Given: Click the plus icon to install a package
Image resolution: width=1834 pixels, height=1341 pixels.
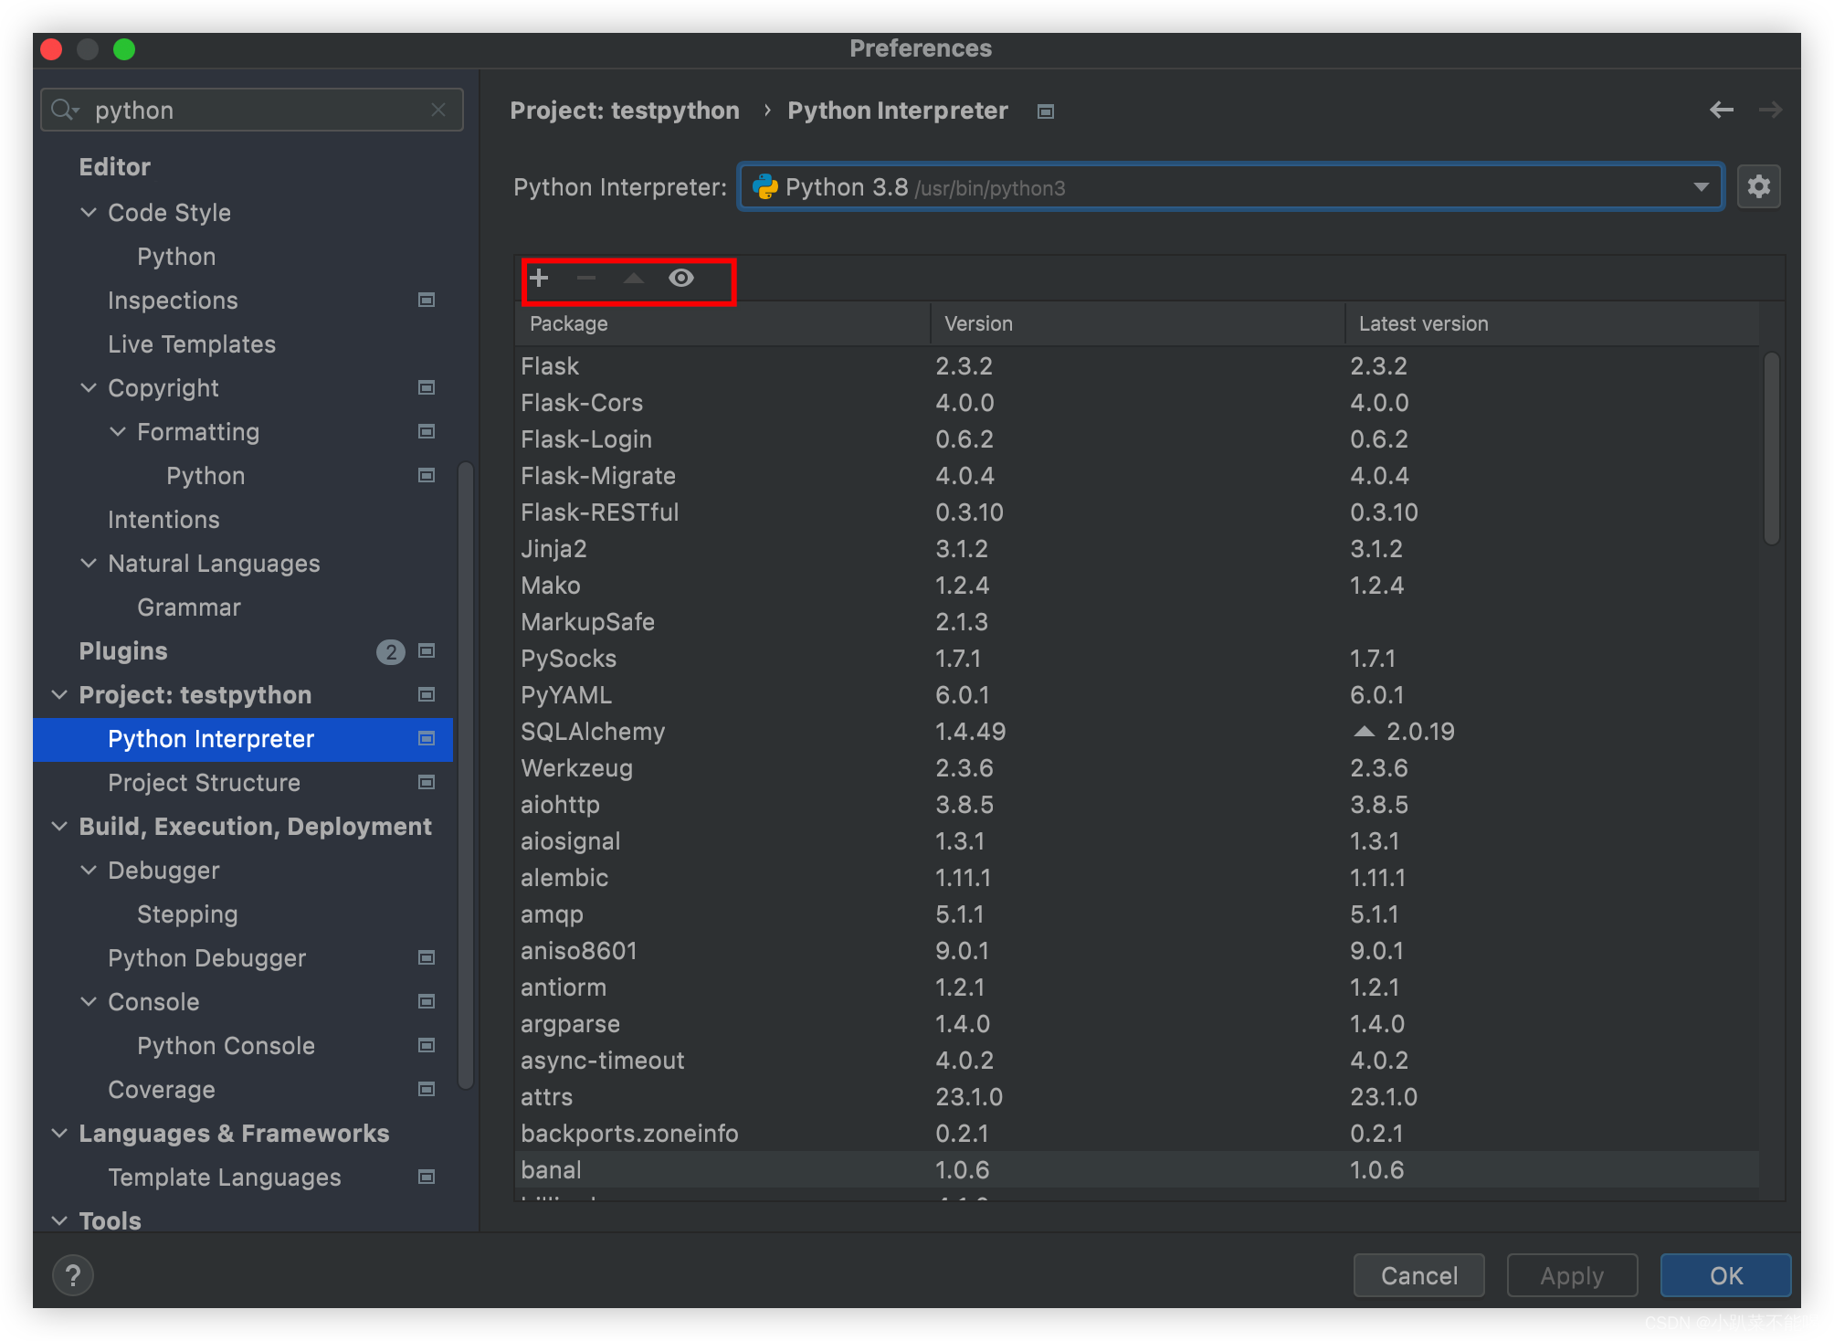Looking at the screenshot, I should click(539, 278).
